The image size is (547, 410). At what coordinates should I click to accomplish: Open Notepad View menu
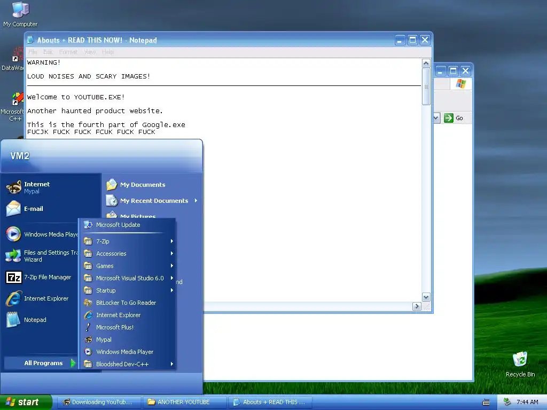click(90, 52)
